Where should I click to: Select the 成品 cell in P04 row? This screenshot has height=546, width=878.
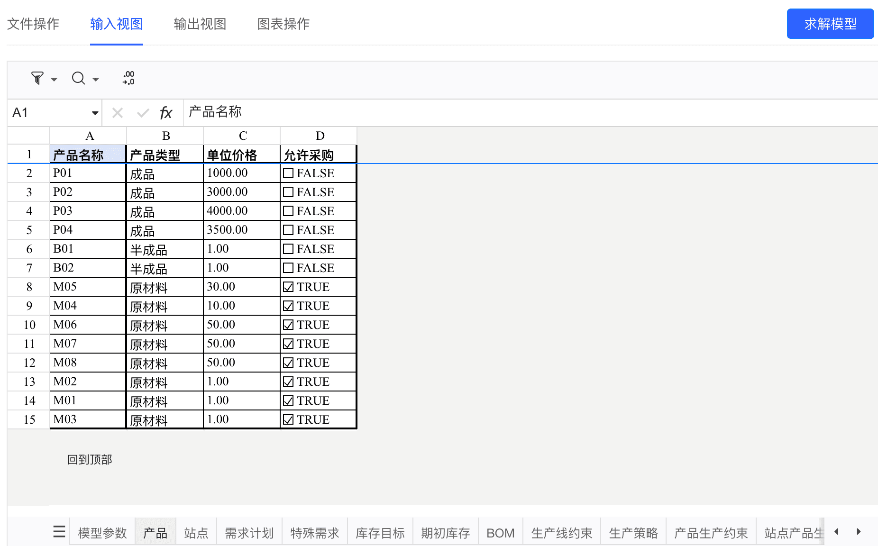pyautogui.click(x=165, y=230)
